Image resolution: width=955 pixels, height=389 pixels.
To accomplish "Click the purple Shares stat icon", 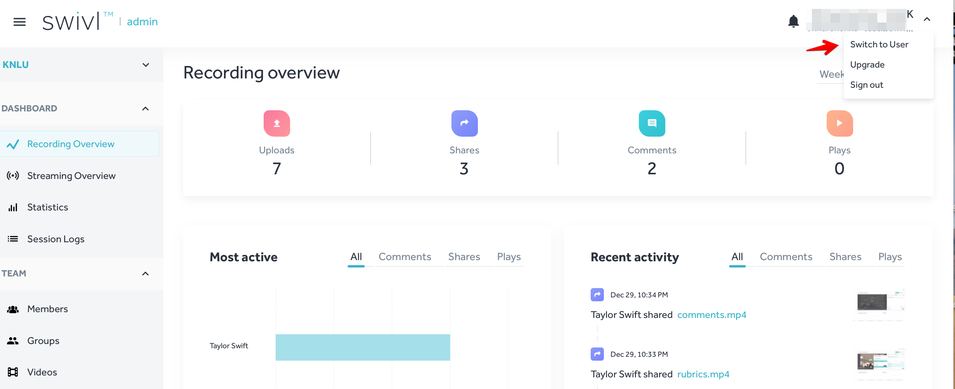I will [464, 123].
